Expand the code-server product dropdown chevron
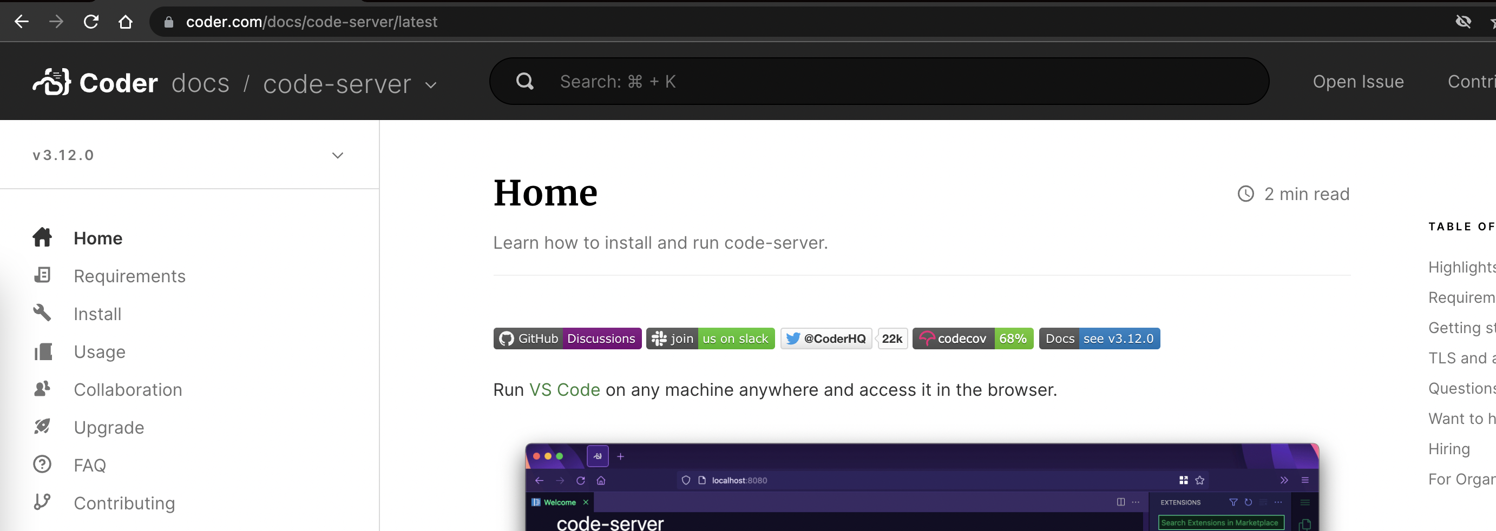Screen dimensions: 1496x531 click(x=431, y=85)
